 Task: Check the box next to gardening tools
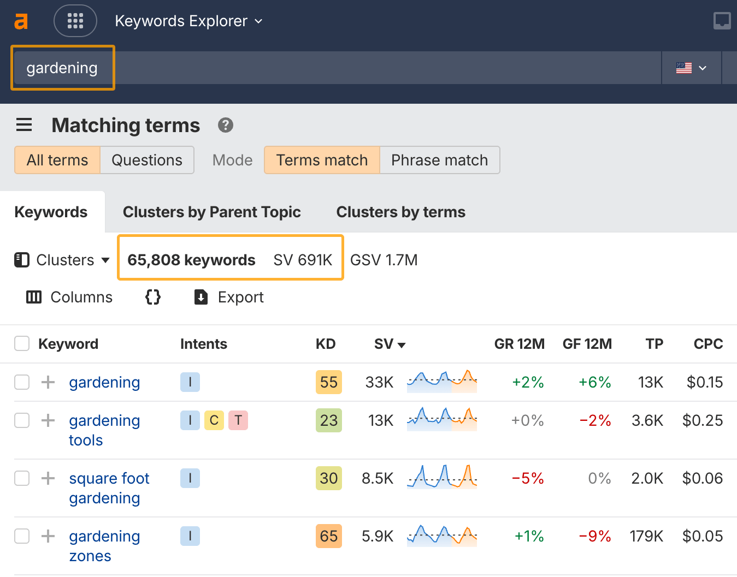22,420
